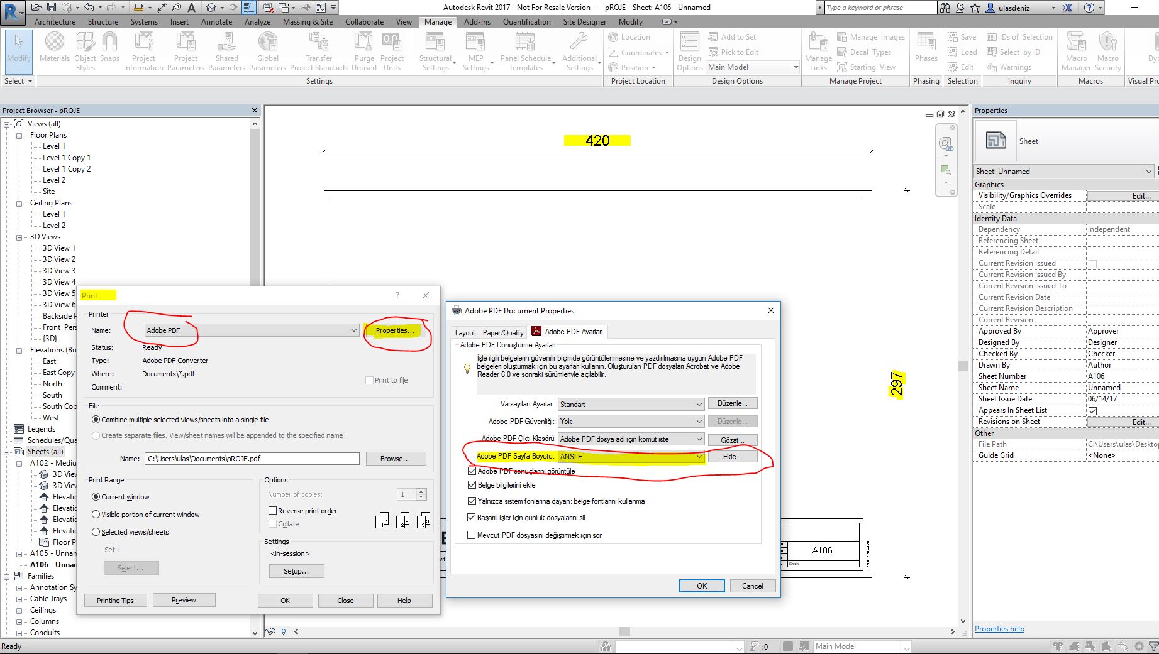The height and width of the screenshot is (654, 1159).
Task: Click the output file Name field
Action: click(x=252, y=459)
